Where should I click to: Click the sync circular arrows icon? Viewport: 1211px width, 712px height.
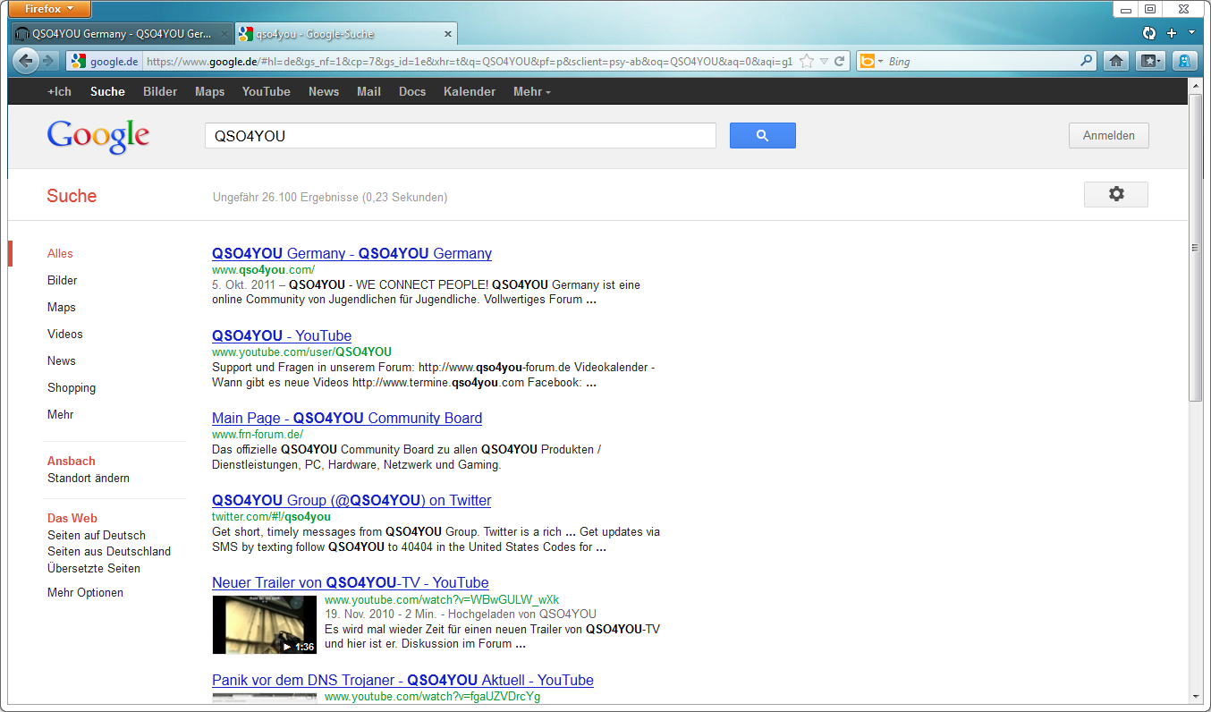[1150, 33]
